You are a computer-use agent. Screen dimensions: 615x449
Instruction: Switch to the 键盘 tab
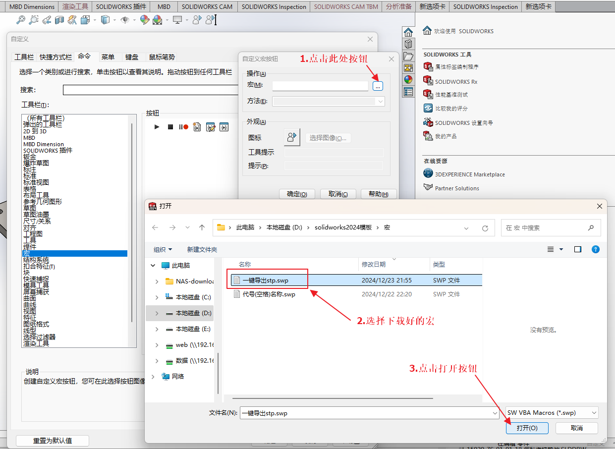coord(132,57)
